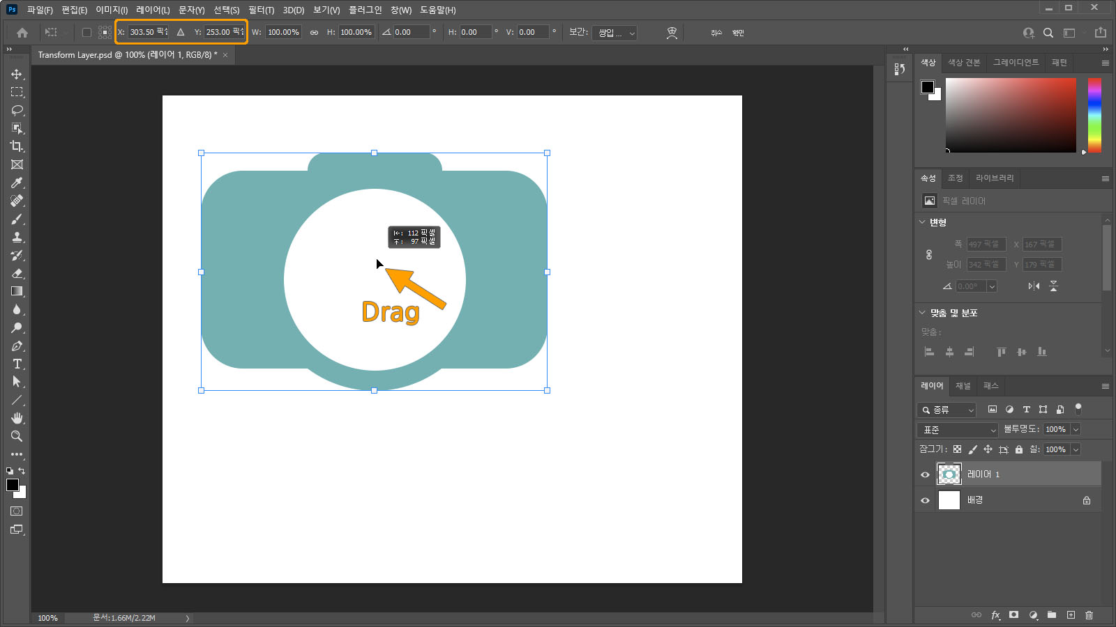The width and height of the screenshot is (1116, 627).
Task: Select the Path Selection tool
Action: click(x=17, y=382)
